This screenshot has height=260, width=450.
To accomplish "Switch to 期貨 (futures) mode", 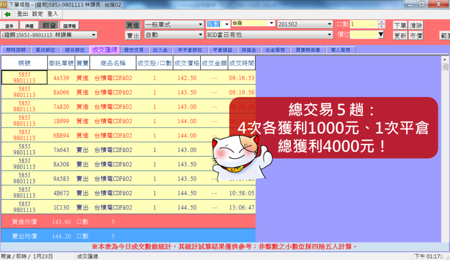I will [49, 25].
